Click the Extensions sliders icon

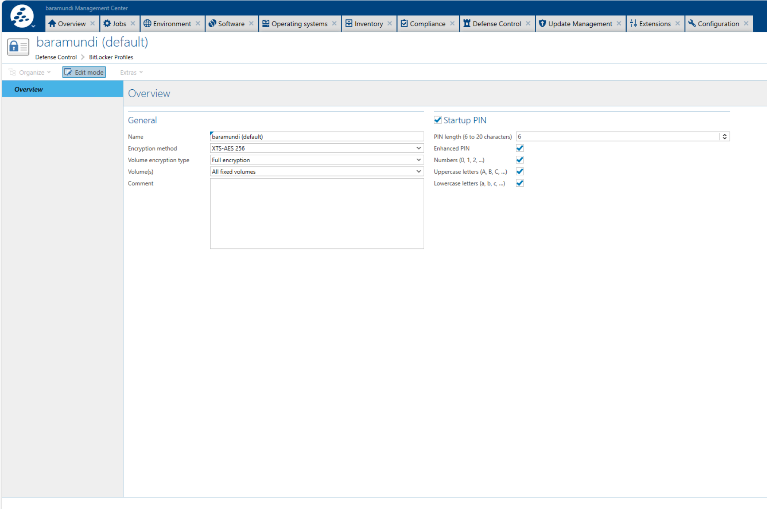coord(633,24)
